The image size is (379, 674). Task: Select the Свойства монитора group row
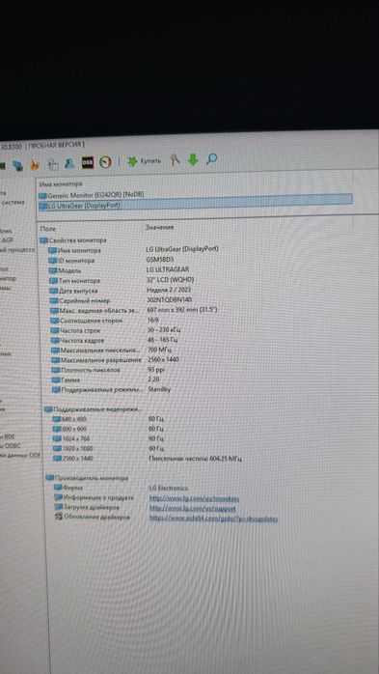click(73, 240)
